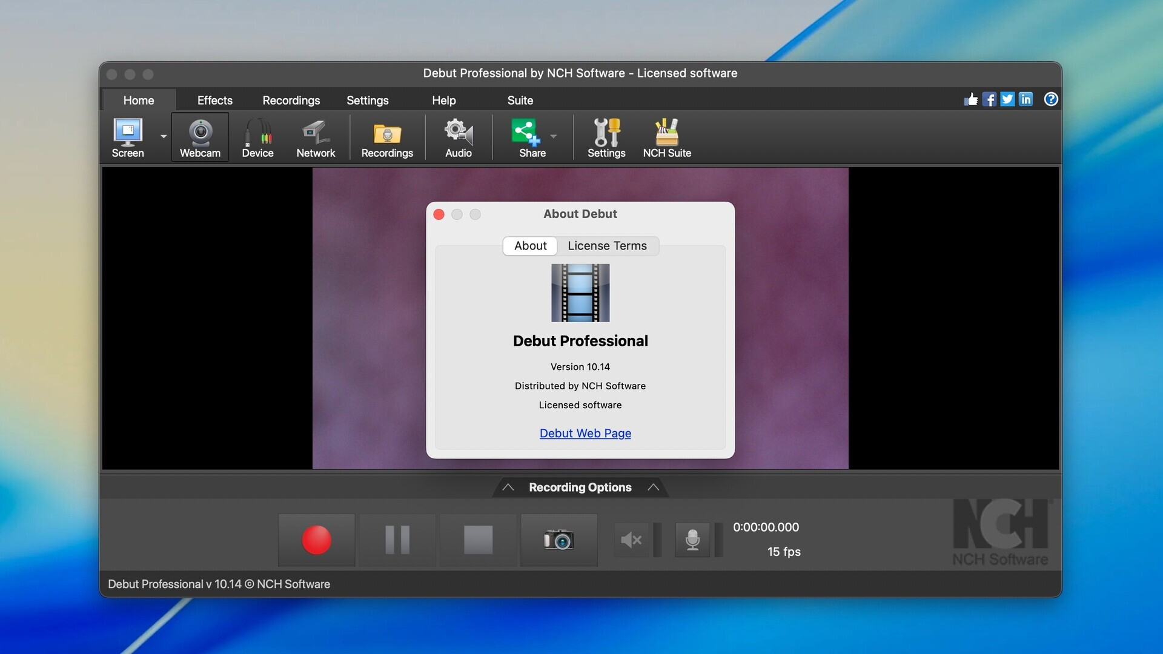
Task: Share via the Twitter icon
Action: tap(1007, 99)
